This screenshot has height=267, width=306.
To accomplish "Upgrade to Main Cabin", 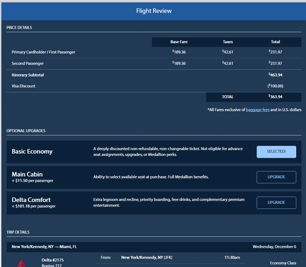I will point(276,177).
